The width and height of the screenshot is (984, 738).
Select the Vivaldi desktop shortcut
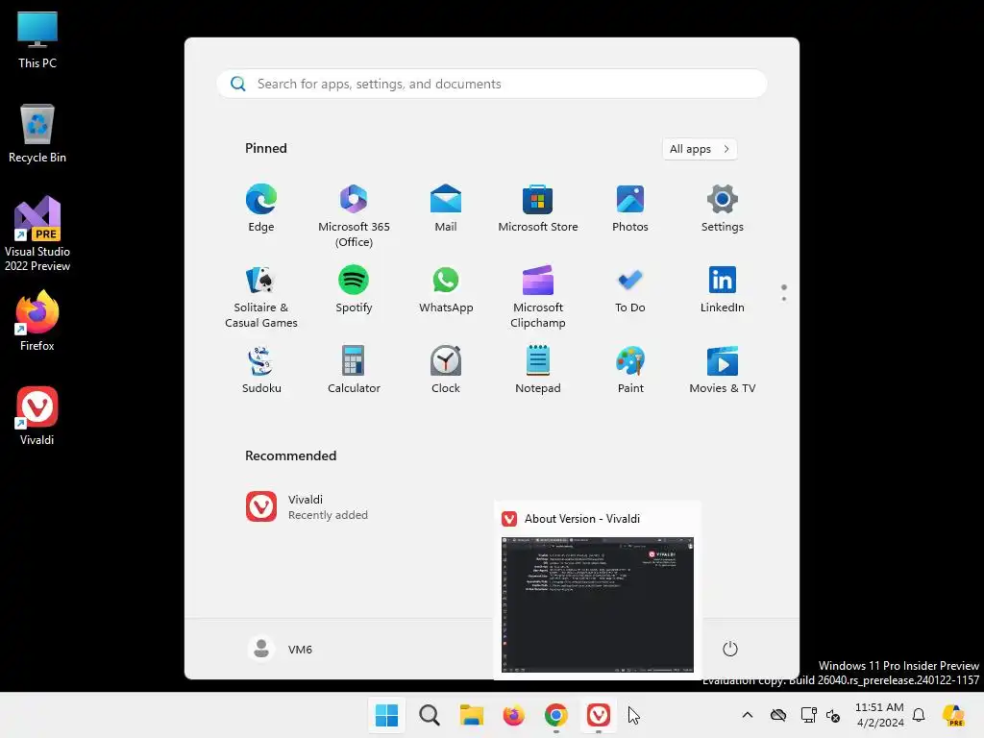pos(37,415)
